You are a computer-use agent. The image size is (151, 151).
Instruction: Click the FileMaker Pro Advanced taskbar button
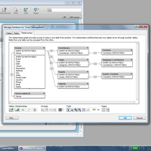coord(32,148)
